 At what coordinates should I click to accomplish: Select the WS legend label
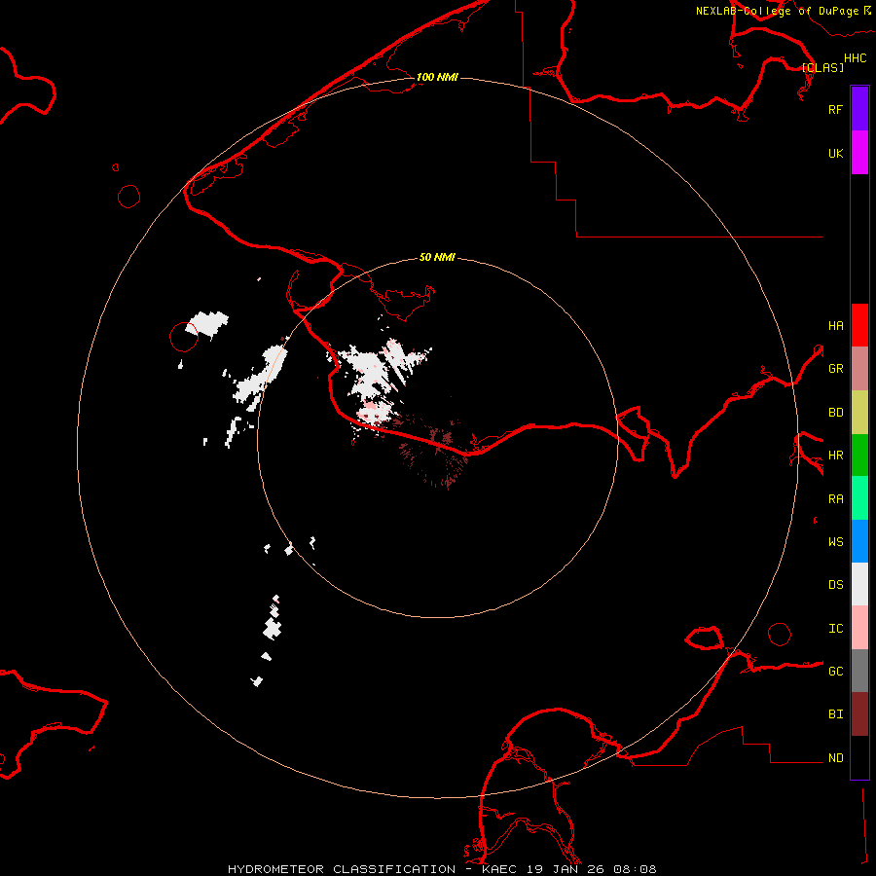[835, 542]
